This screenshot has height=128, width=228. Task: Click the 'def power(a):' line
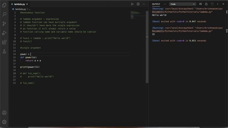pos(28,57)
